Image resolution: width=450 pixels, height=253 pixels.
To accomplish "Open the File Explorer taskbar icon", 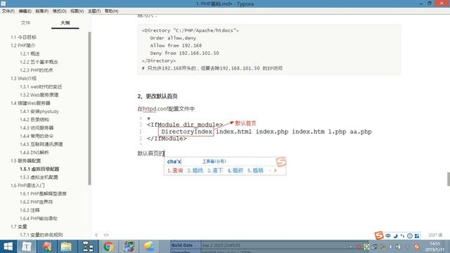I will point(66,247).
